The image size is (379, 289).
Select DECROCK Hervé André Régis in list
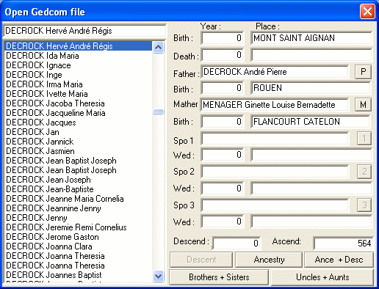(x=79, y=46)
